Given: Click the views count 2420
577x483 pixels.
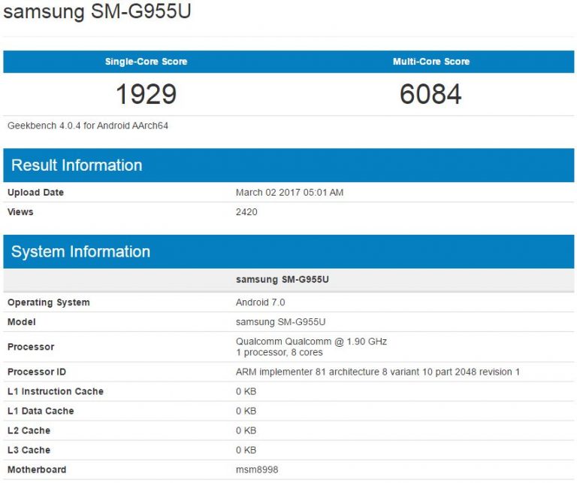Looking at the screenshot, I should pos(246,212).
